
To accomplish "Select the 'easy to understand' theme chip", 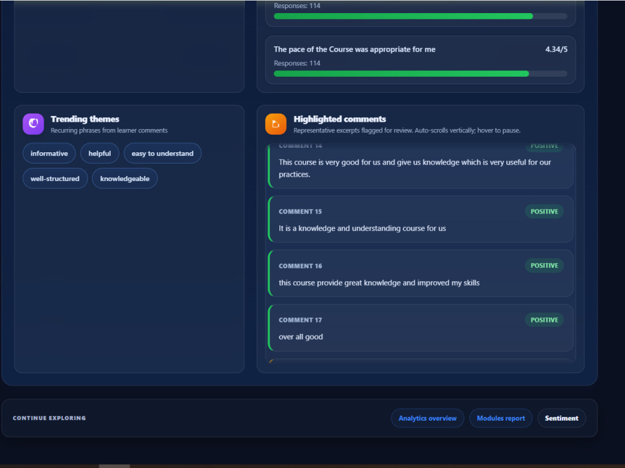I will (162, 154).
